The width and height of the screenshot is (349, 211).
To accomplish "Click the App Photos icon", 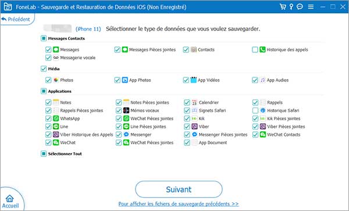I will (125, 80).
